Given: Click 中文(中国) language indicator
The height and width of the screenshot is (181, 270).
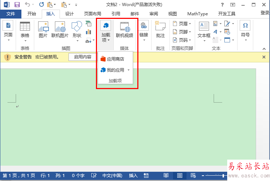Looking at the screenshot, I should [112, 175].
